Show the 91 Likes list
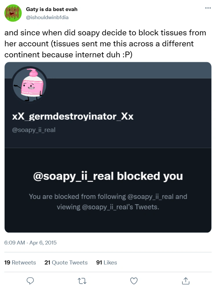This screenshot has height=294, width=216. pos(107,262)
